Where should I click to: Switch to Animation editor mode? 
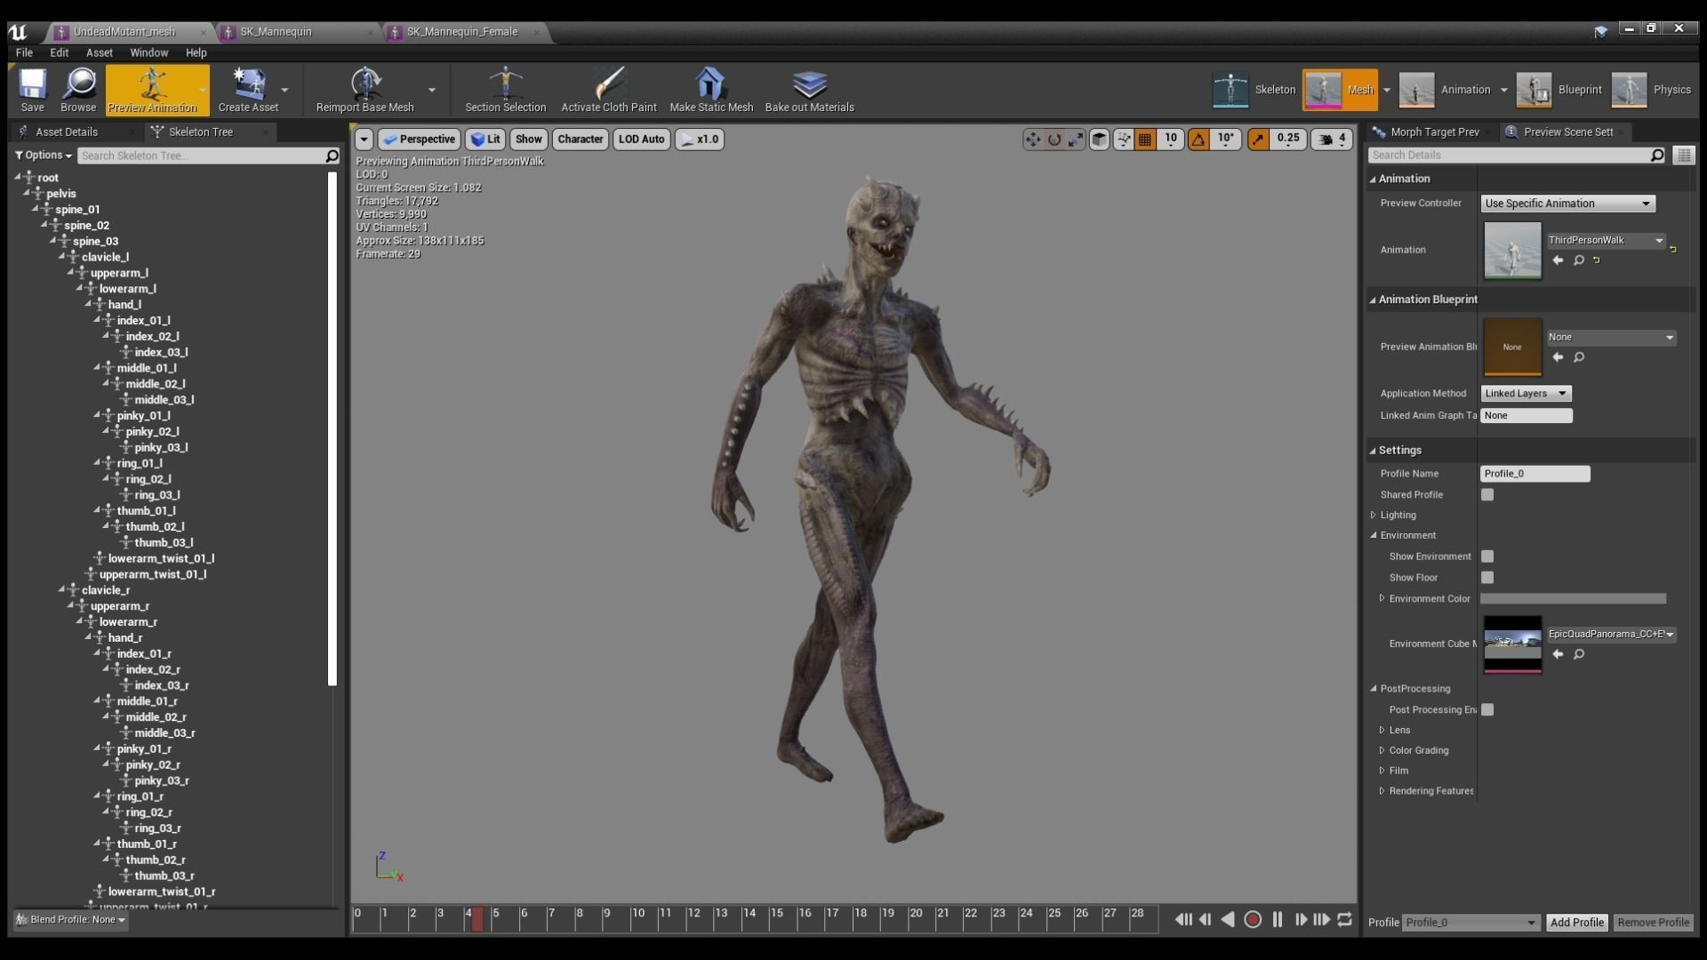point(1445,90)
